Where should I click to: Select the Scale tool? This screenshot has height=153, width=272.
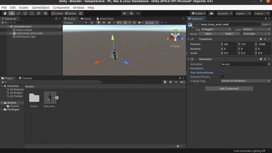25,13
